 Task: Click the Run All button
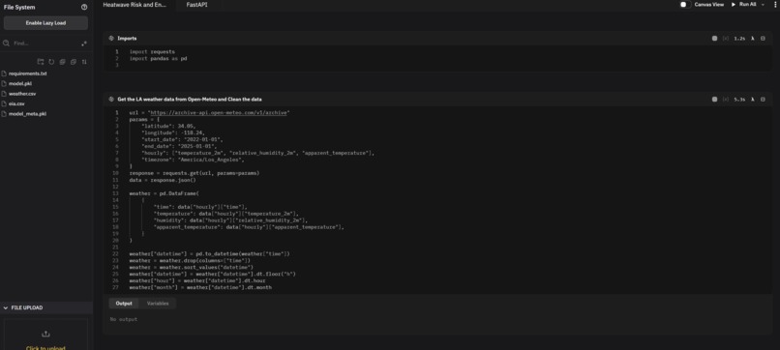click(743, 5)
